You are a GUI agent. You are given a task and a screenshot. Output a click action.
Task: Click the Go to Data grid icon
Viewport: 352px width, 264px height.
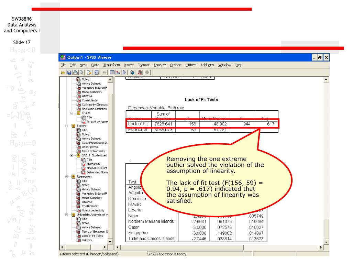pyautogui.click(x=112, y=73)
